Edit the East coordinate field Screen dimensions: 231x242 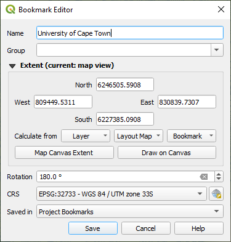coord(187,102)
